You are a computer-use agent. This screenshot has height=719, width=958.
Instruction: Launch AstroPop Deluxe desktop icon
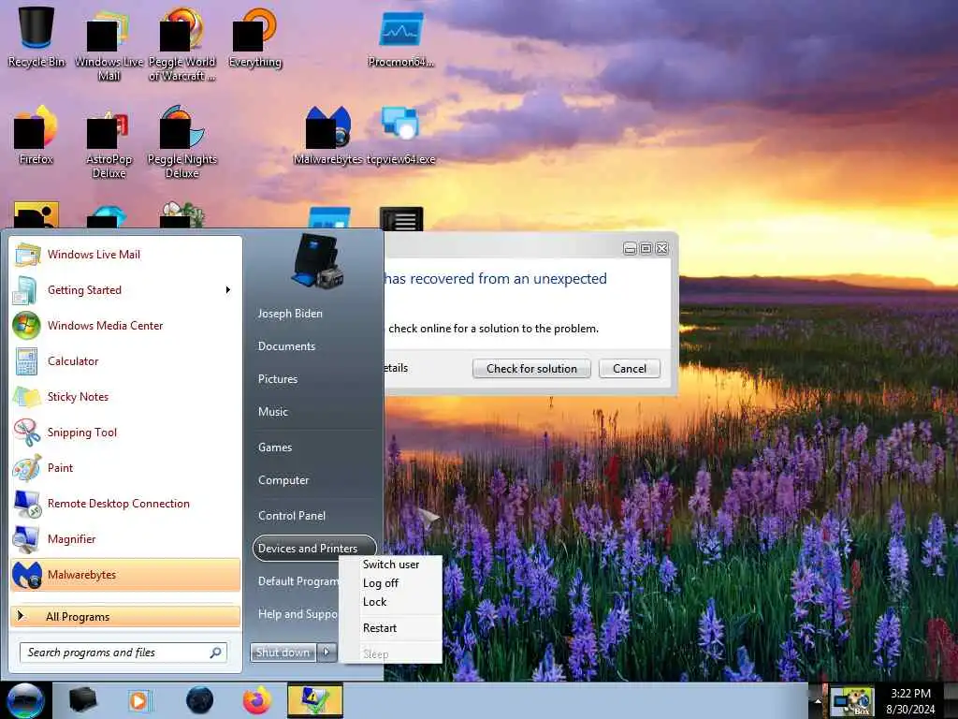pos(109,142)
